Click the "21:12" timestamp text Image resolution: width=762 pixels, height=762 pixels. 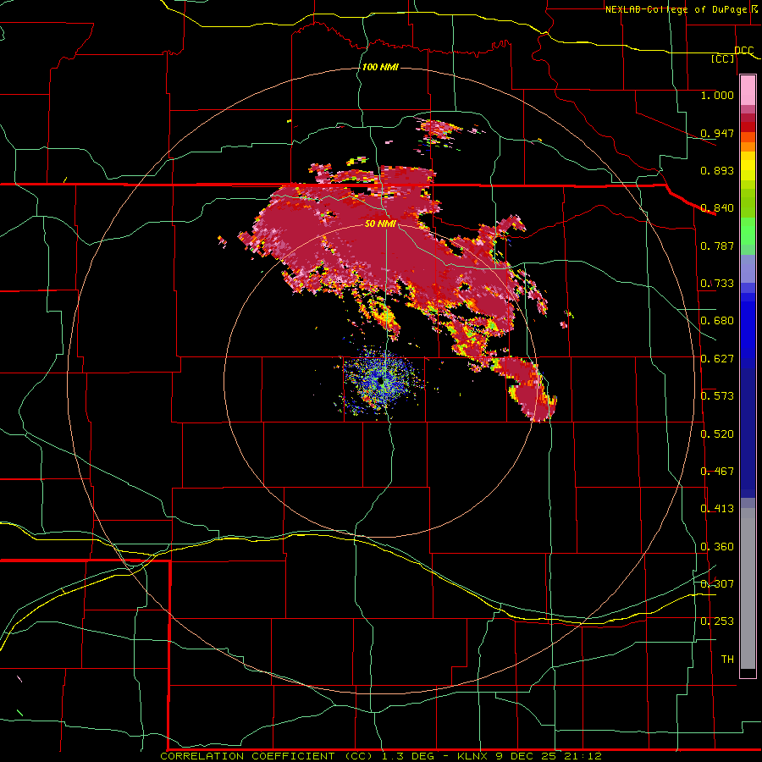click(x=583, y=756)
